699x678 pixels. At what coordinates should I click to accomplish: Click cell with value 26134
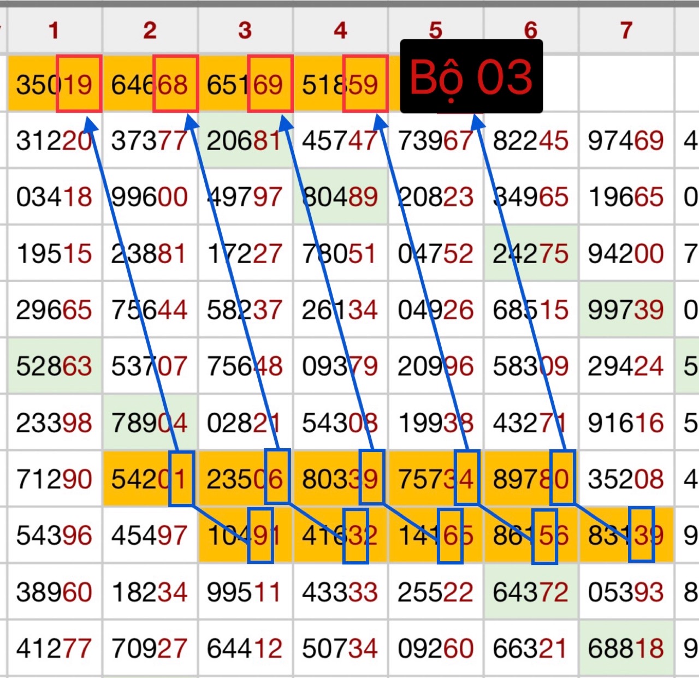tap(341, 310)
